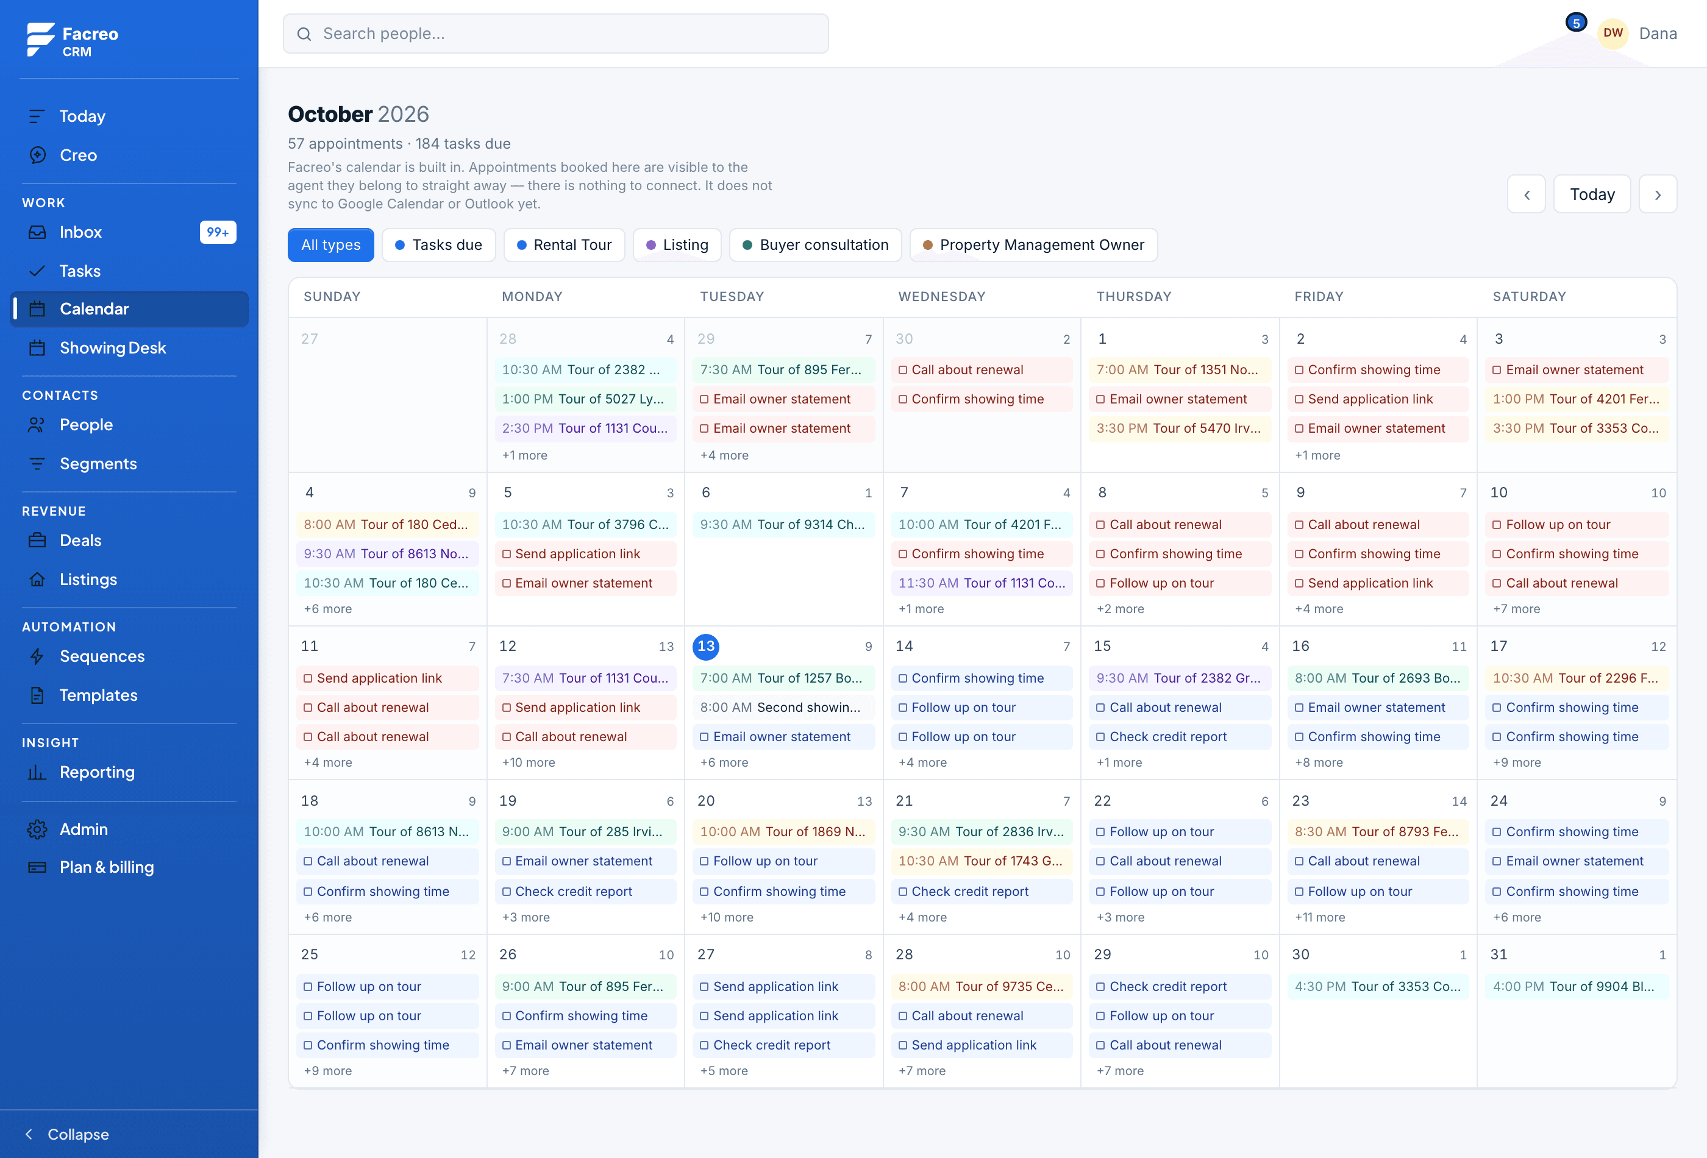Go to the previous month
Viewport: 1707px width, 1158px height.
point(1527,194)
